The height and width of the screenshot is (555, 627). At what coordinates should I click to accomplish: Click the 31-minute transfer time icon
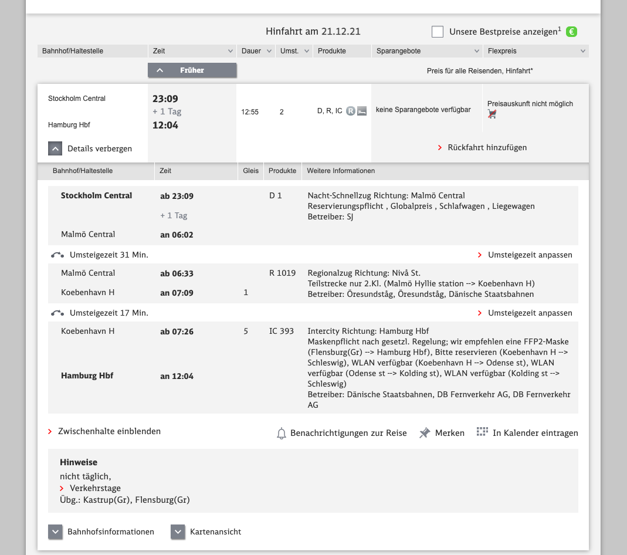(57, 255)
